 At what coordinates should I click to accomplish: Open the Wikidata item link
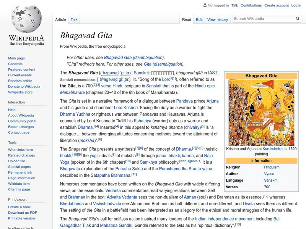coord(19,184)
